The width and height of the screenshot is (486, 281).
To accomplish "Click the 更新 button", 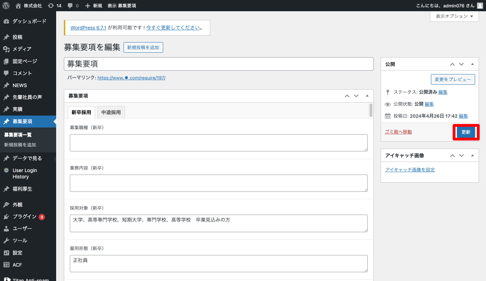I will click(x=466, y=132).
